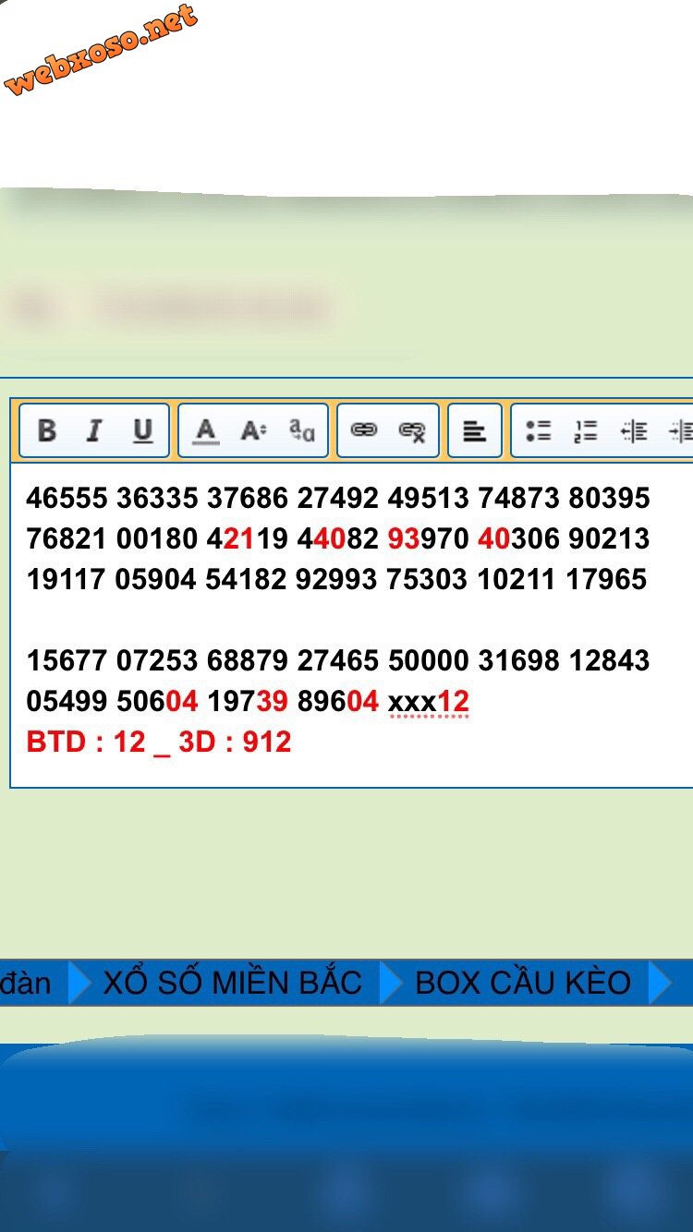Click the increase indent icon at toolbar edge

pos(682,430)
